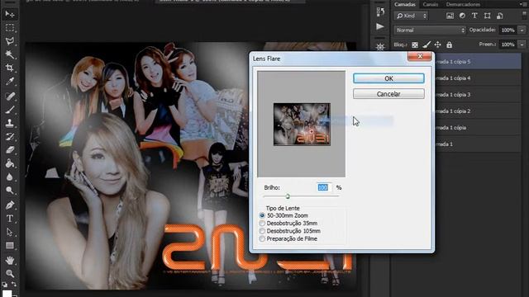Select the Brush tool

pos(10,110)
